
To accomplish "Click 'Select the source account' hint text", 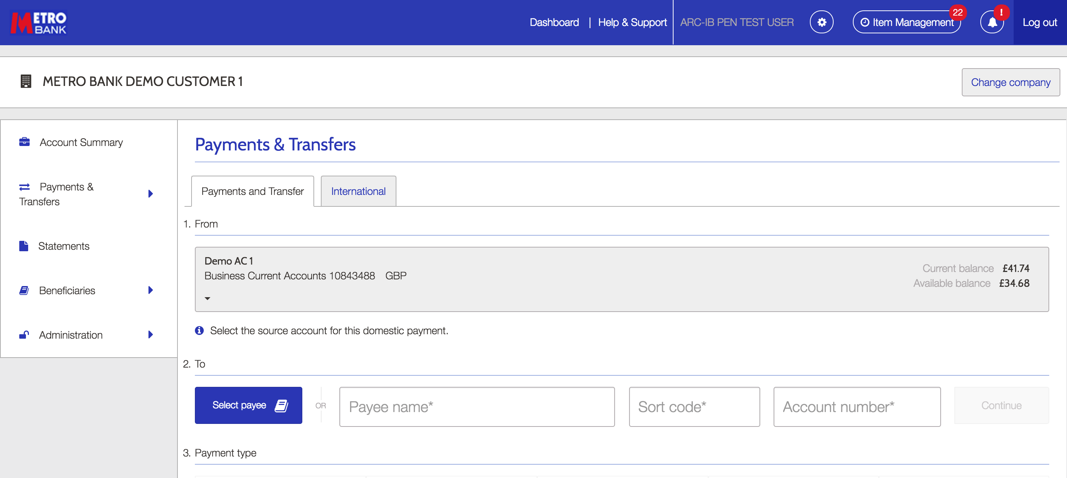I will coord(329,331).
